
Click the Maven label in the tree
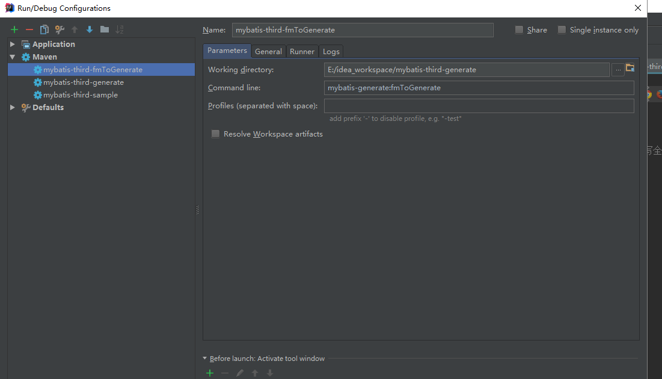click(x=44, y=57)
